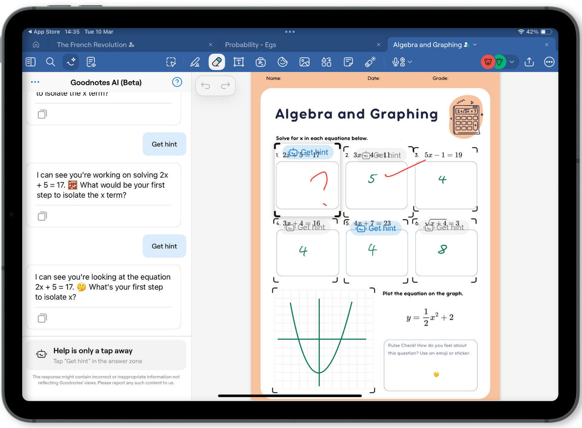
Task: Switch to the Probability - Egs tab
Action: tap(250, 45)
